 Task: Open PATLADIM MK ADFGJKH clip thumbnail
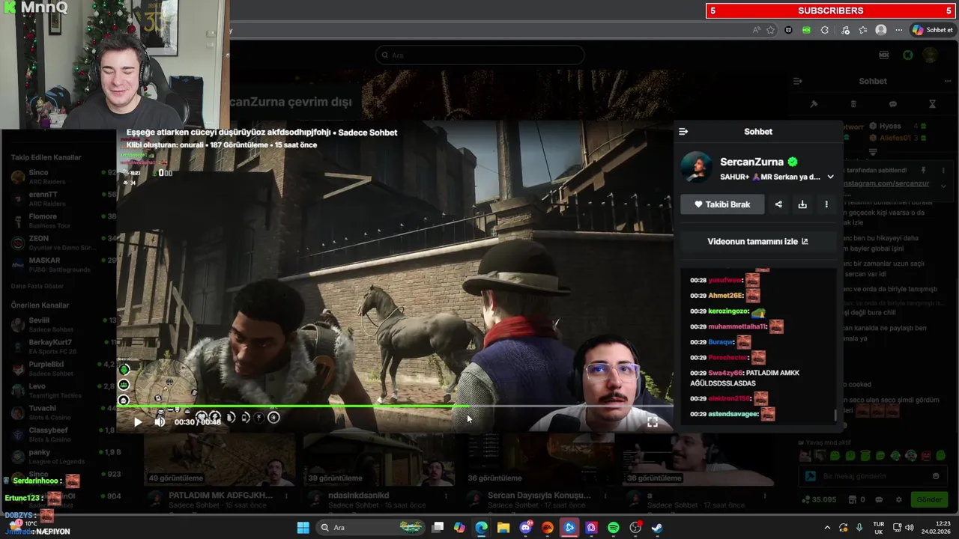(220, 460)
